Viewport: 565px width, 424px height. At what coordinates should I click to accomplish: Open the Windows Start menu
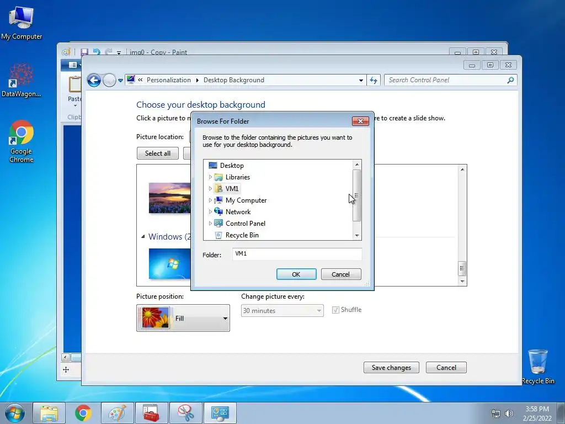point(14,413)
